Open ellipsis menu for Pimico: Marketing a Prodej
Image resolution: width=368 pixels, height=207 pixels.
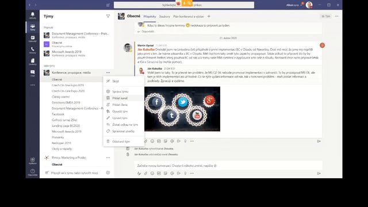108,158
